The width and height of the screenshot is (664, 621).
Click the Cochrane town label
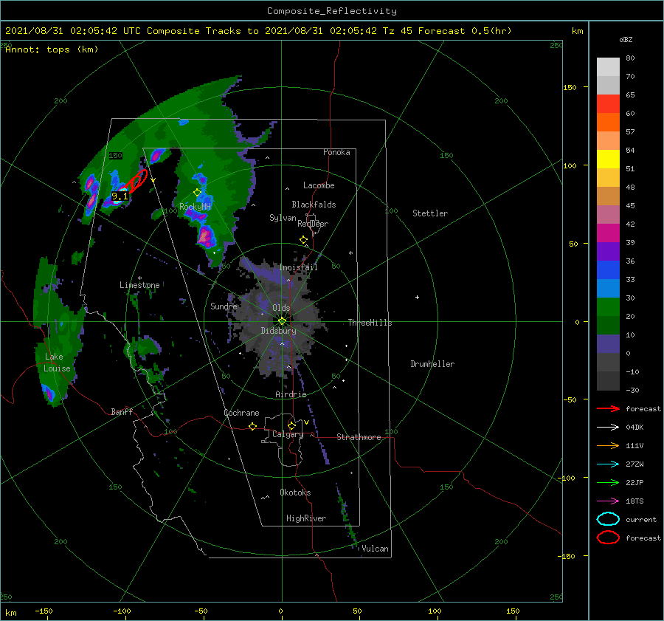point(241,413)
